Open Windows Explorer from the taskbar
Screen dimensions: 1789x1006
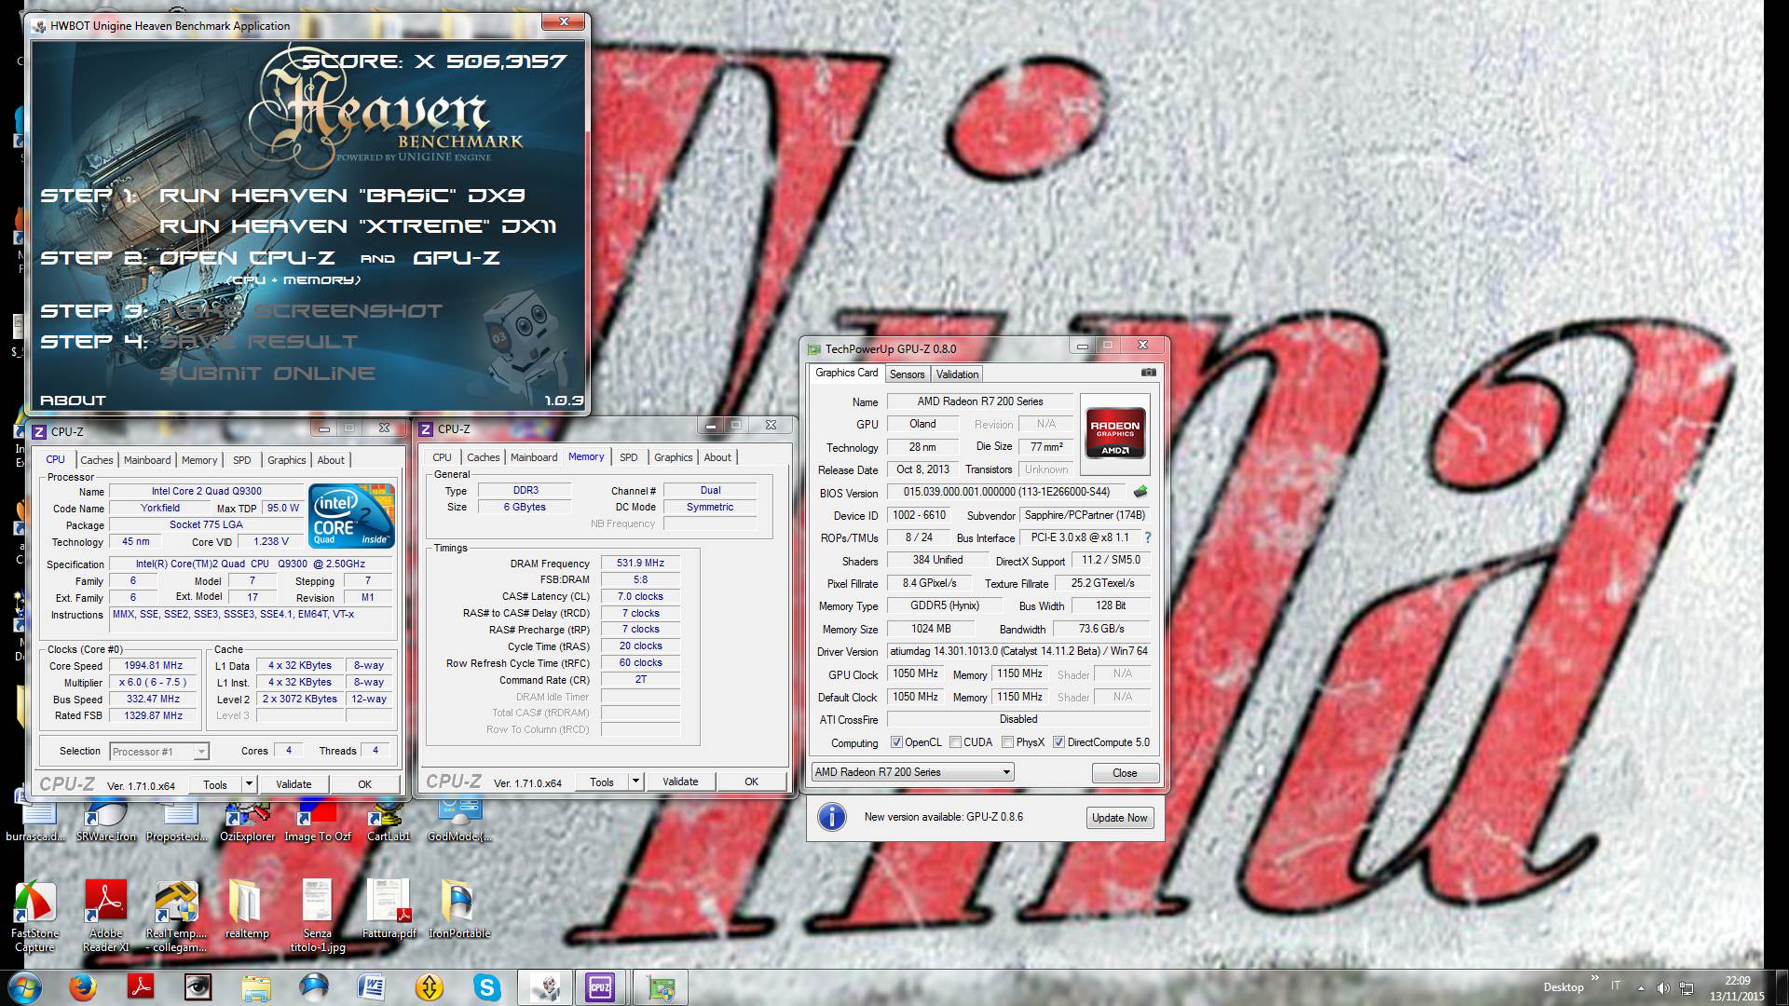(255, 986)
